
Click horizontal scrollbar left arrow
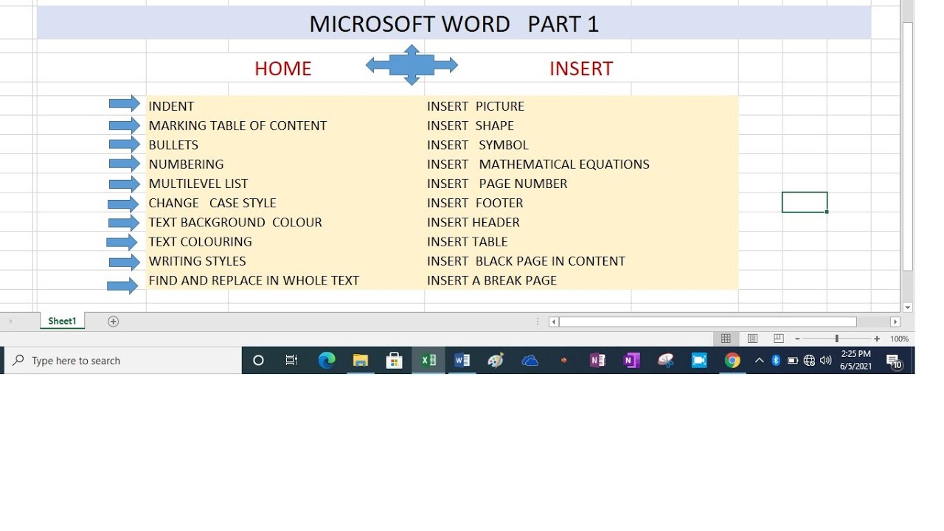(x=554, y=322)
